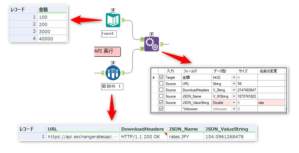Click the 名前の変更 column header
The width and height of the screenshot is (299, 153).
point(271,71)
